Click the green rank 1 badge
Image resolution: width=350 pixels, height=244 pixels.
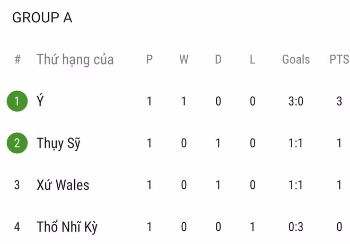pyautogui.click(x=17, y=101)
